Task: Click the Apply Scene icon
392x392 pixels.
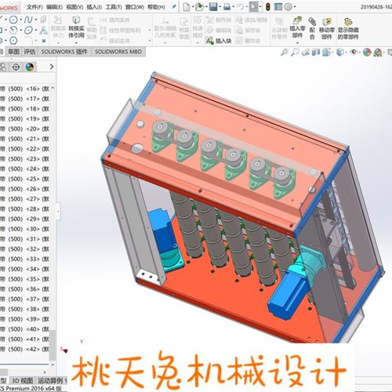Action: 378,53
